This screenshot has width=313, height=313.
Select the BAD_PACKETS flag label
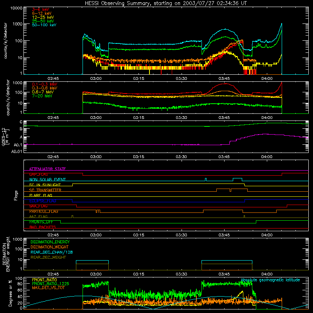(x=43, y=227)
